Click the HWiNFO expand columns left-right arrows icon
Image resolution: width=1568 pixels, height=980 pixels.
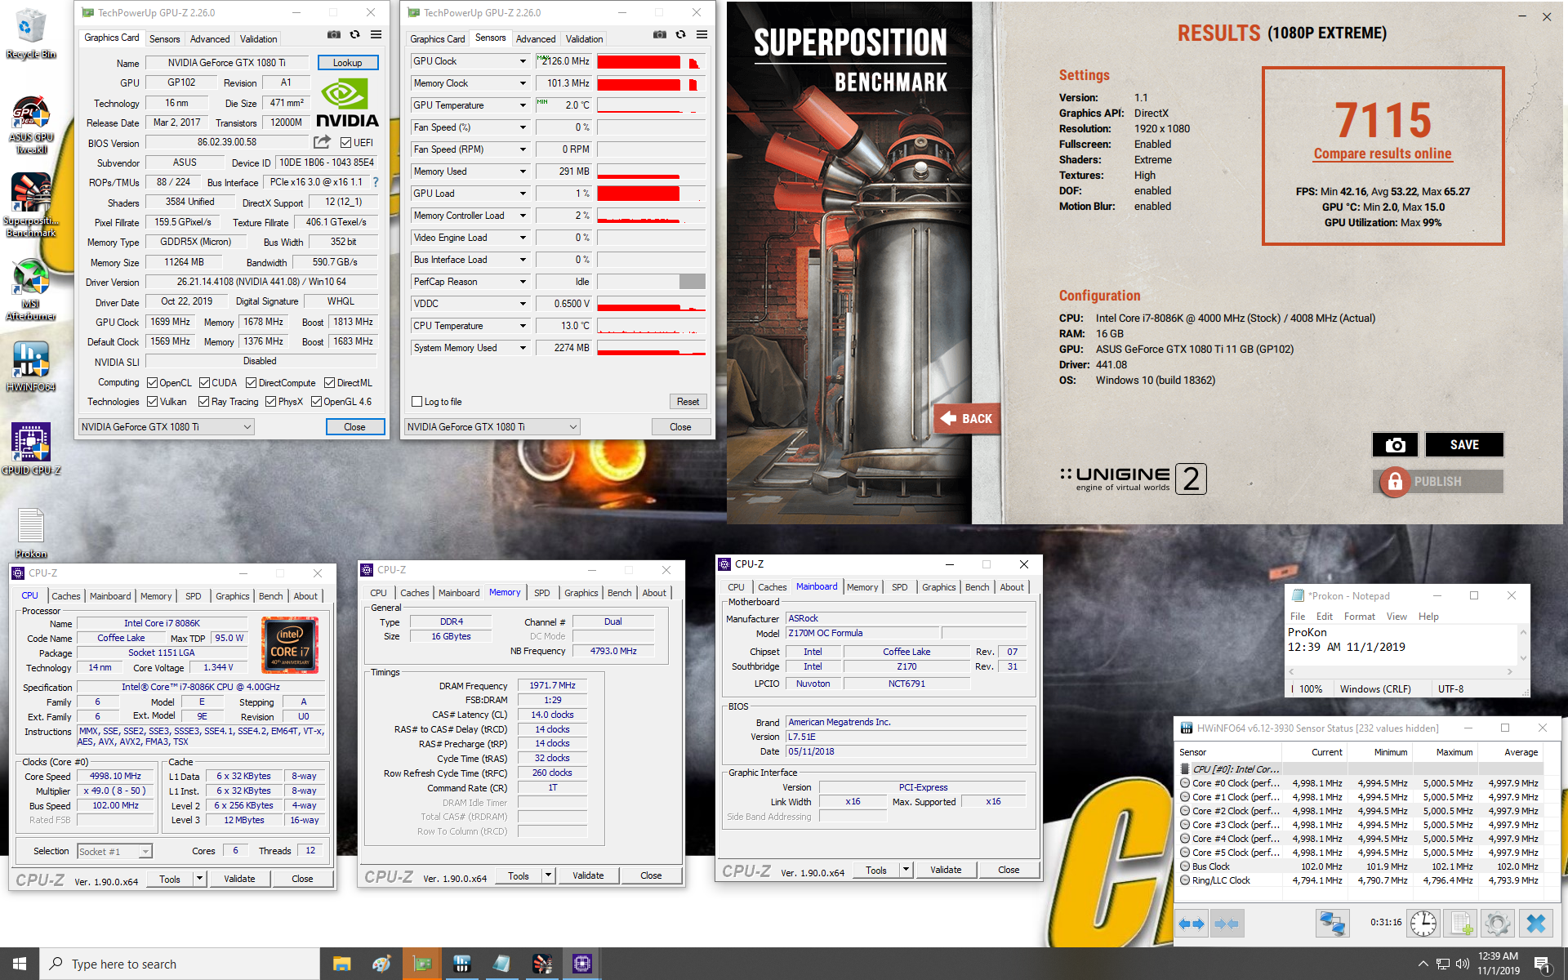(1192, 924)
